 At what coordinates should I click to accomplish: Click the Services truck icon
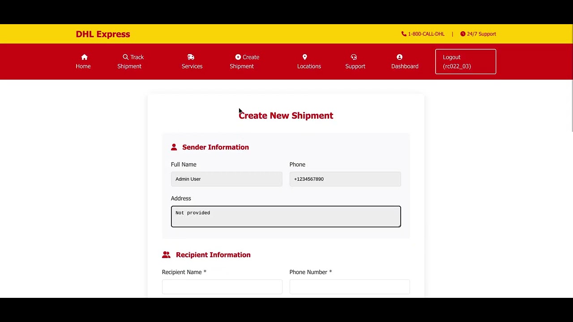[x=191, y=57]
